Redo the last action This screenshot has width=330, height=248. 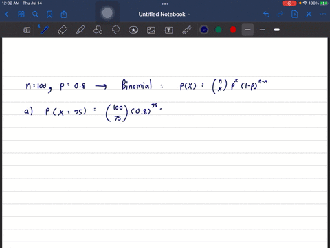tap(280, 14)
